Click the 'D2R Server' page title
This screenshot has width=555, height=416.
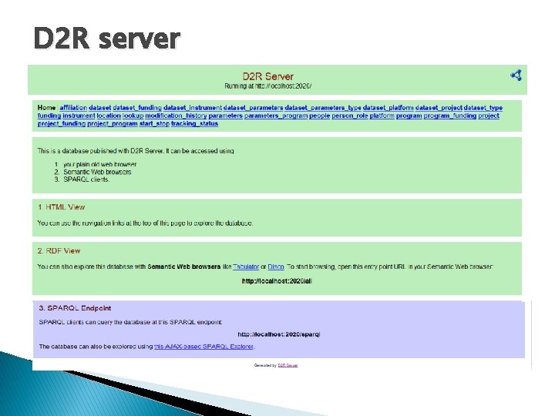(x=268, y=76)
